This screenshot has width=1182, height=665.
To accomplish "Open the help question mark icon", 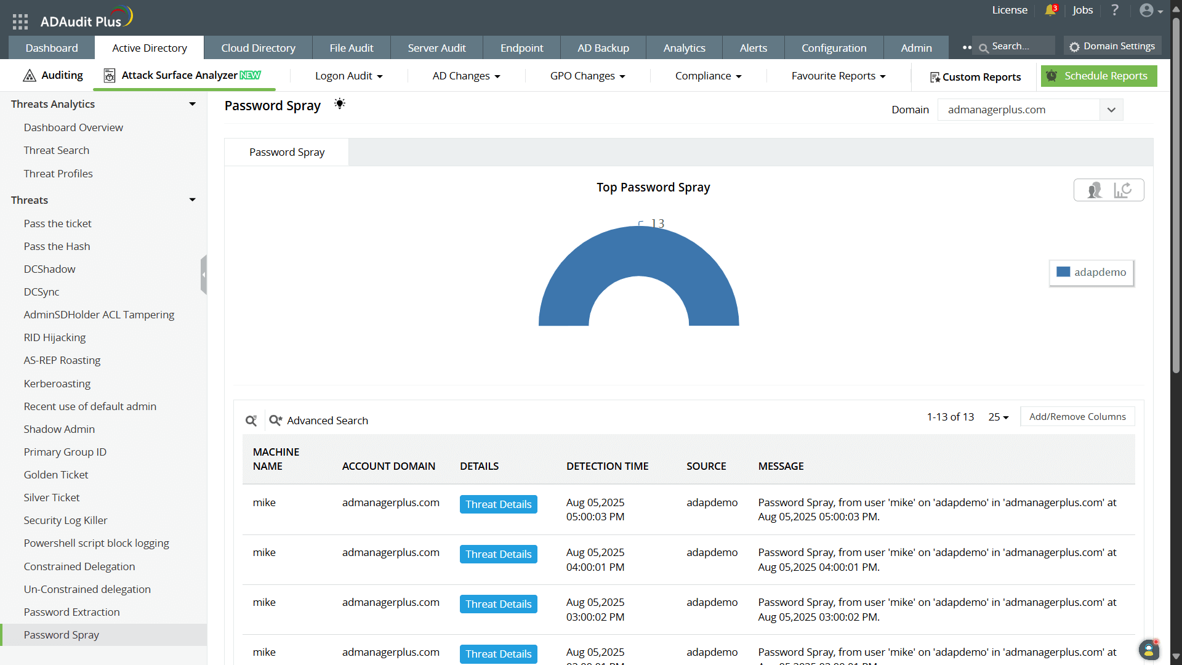I will (x=1115, y=10).
